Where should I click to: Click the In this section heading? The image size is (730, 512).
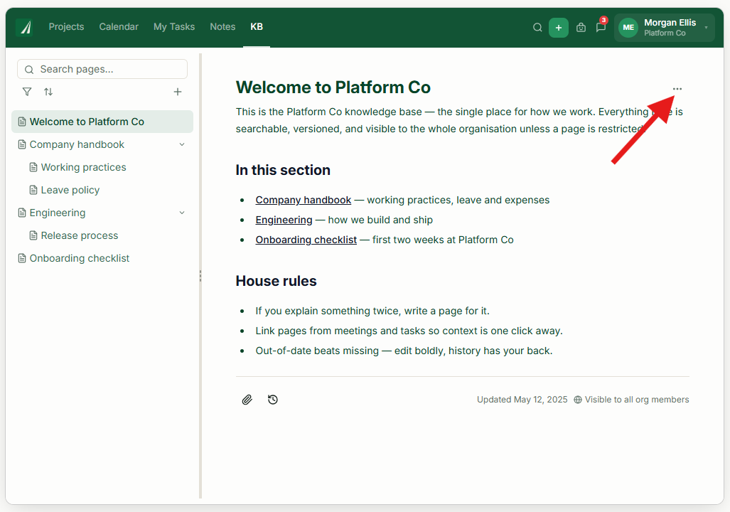pyautogui.click(x=283, y=170)
